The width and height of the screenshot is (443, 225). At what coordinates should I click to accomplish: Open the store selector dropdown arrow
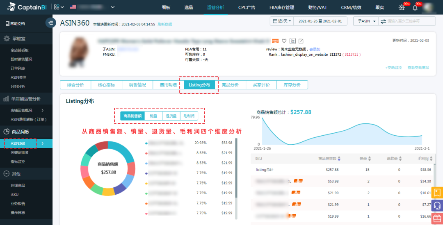112,7
